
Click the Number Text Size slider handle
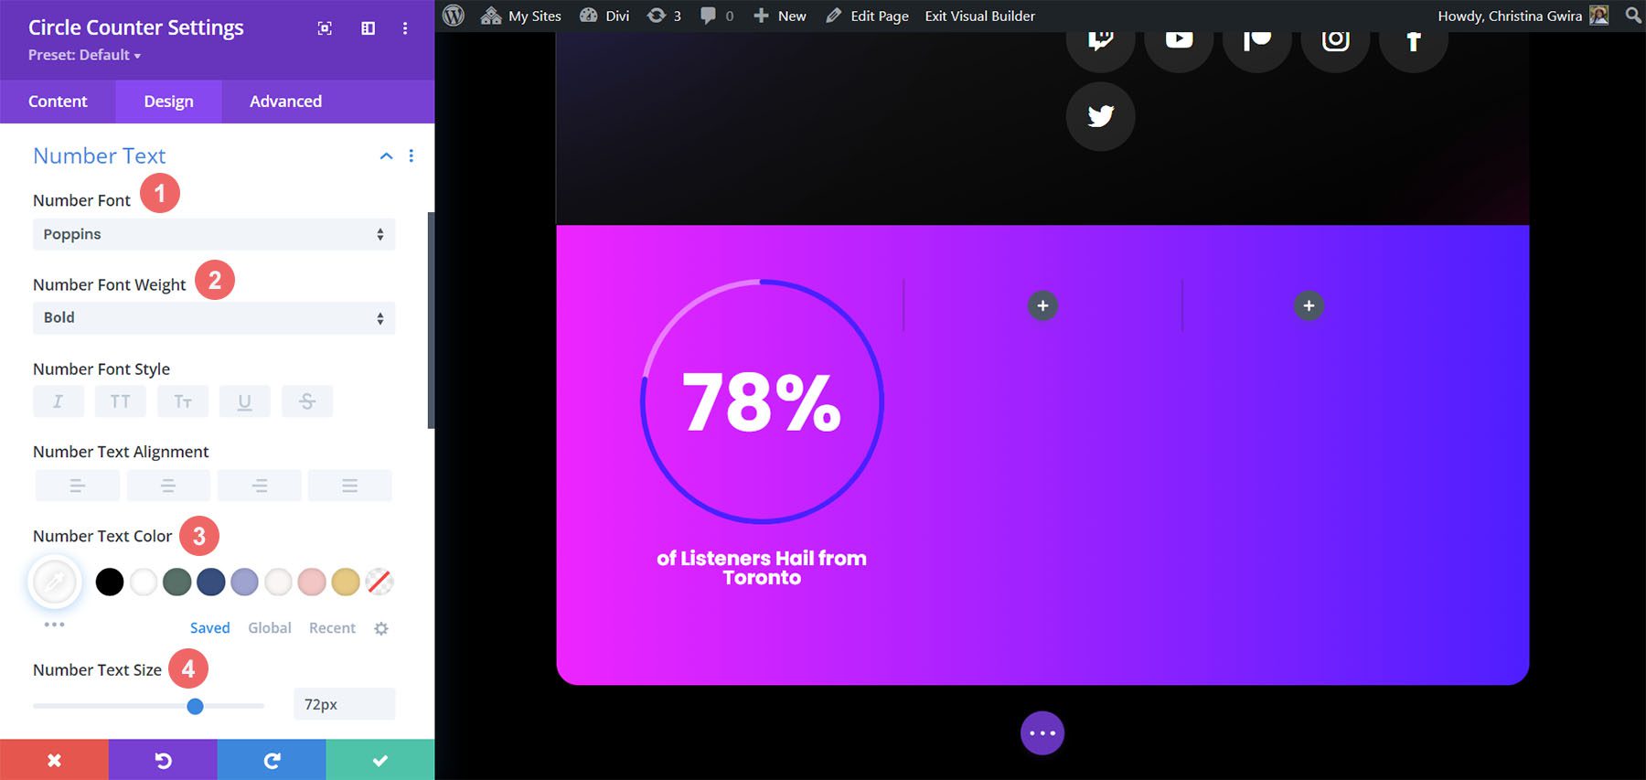click(x=195, y=706)
